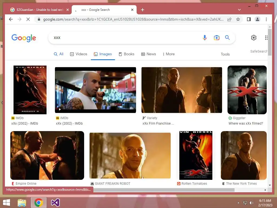
Task: Click the 'Where was xXx filmed?' link
Action: (246, 123)
